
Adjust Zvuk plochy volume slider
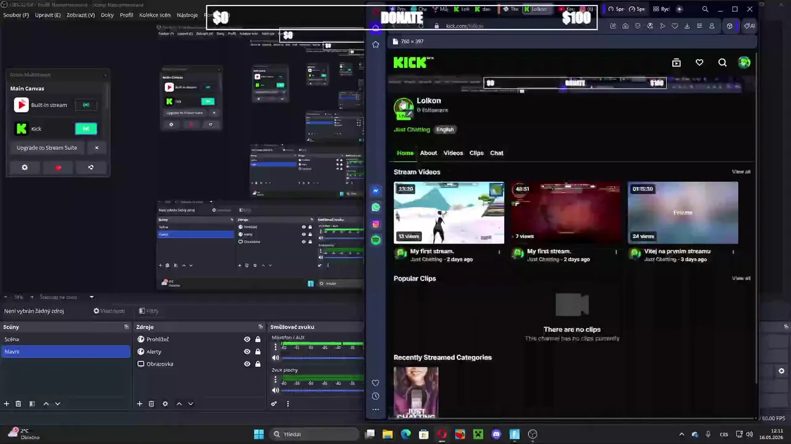coord(323,390)
